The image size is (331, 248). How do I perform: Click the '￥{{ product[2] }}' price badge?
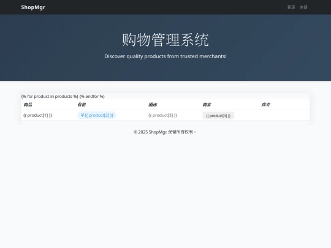[x=97, y=115]
